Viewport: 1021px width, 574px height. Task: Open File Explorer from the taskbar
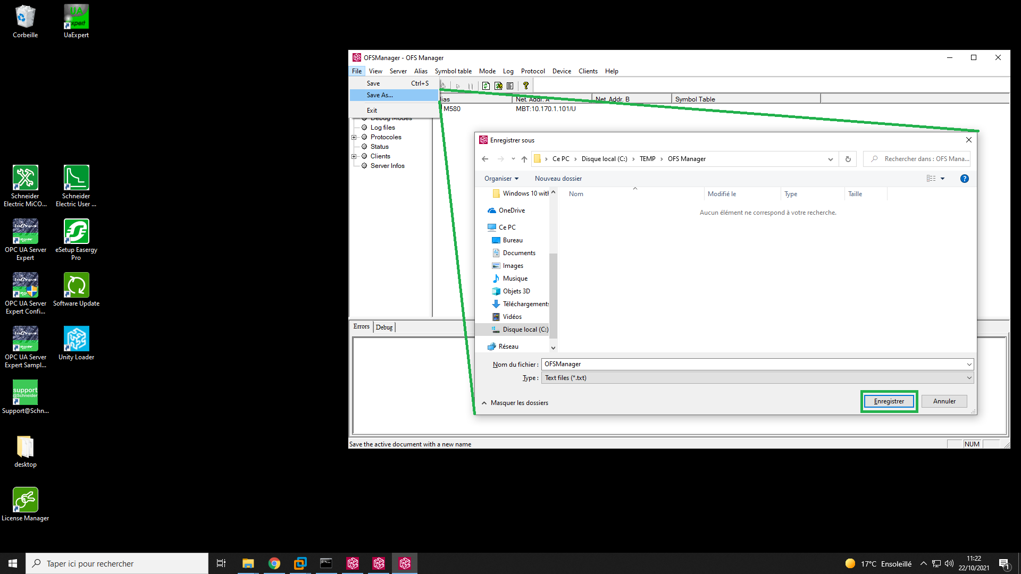point(248,563)
